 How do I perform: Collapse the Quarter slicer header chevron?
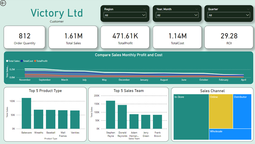pos(248,9)
